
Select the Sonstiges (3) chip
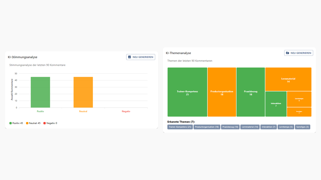pos(303,127)
